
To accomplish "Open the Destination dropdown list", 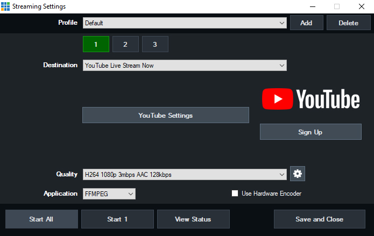I will tap(185, 65).
